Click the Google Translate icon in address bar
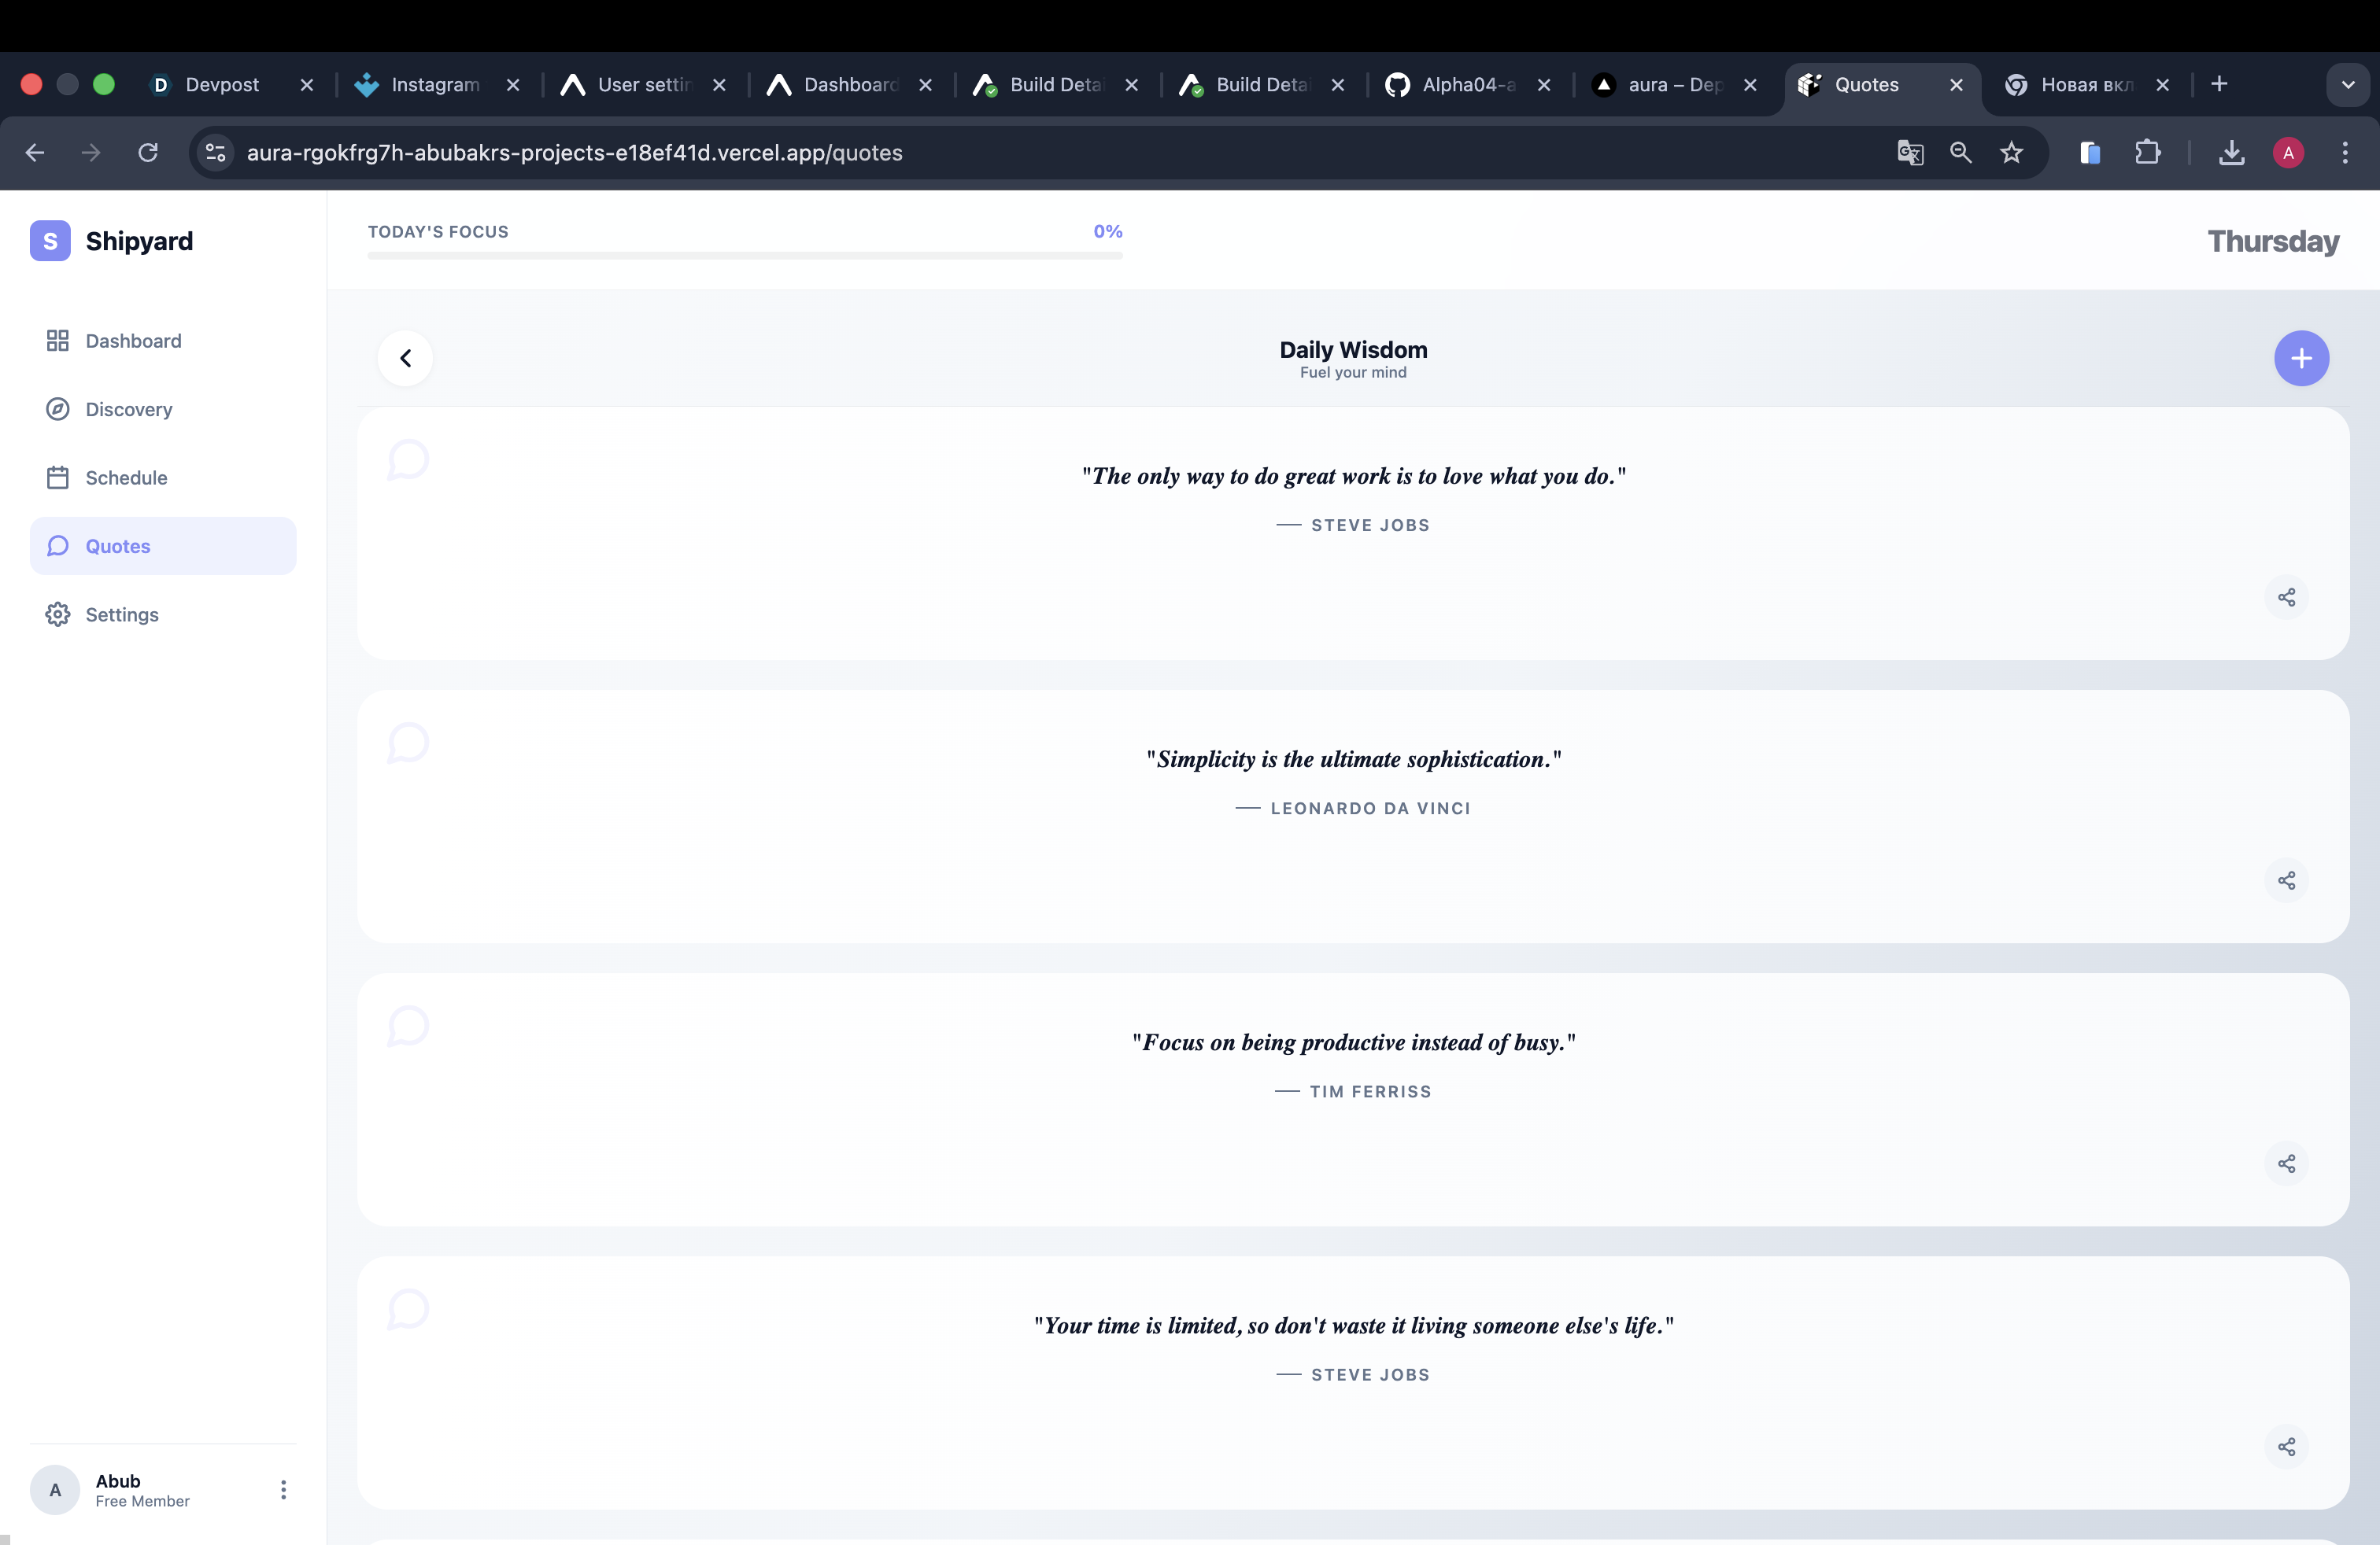Screen dimensions: 2380x1545 click(1909, 152)
